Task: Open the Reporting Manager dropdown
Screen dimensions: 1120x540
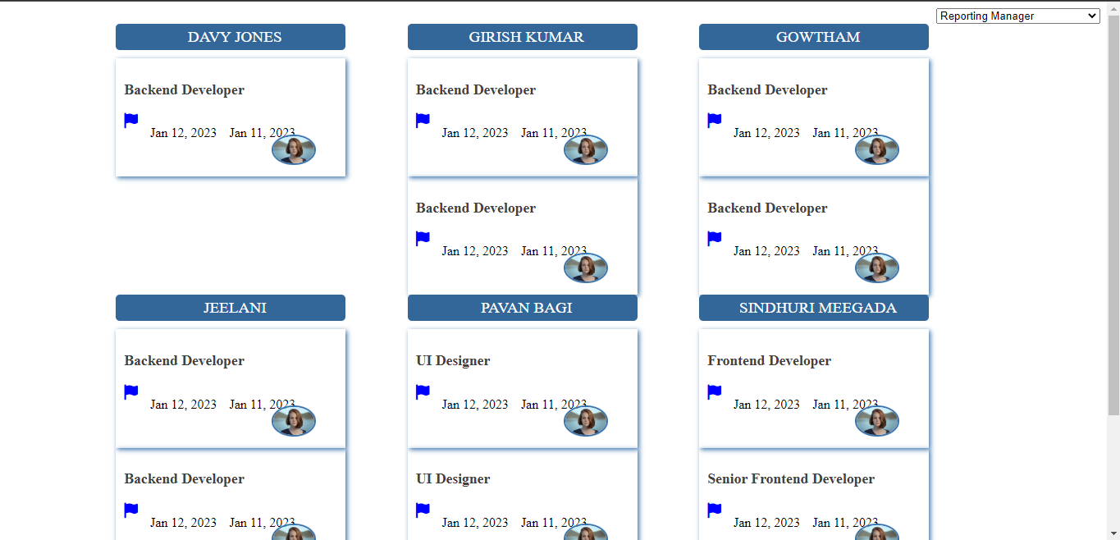Action: (x=1017, y=16)
